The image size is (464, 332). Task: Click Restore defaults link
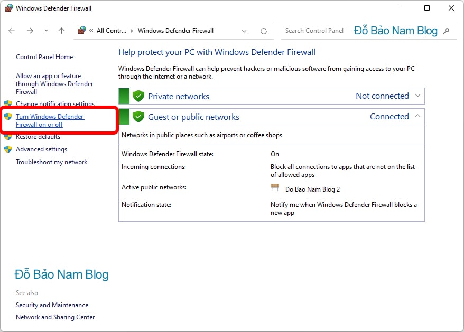point(38,137)
